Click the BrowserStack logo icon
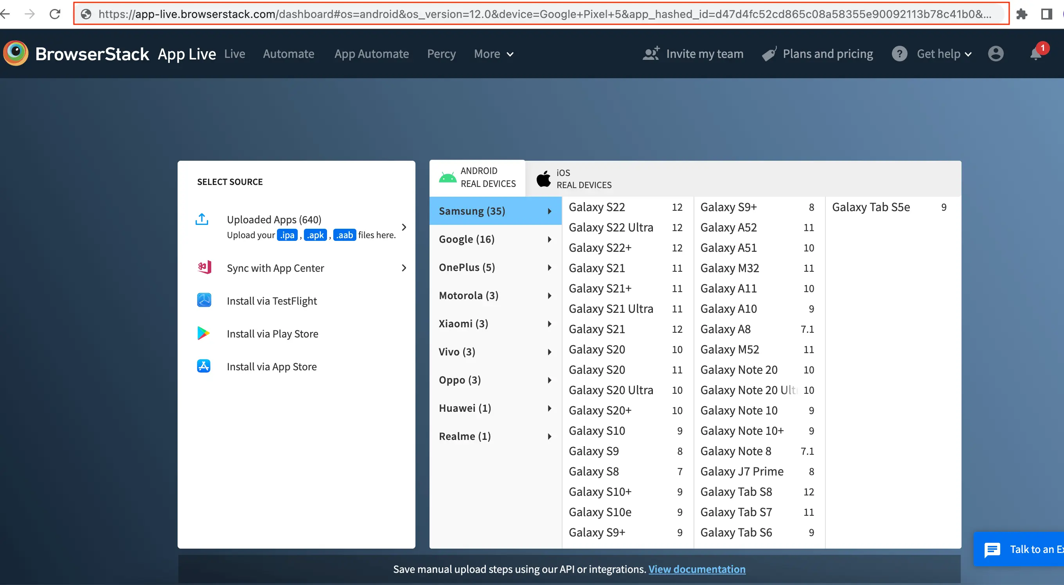This screenshot has height=585, width=1064. pos(16,53)
